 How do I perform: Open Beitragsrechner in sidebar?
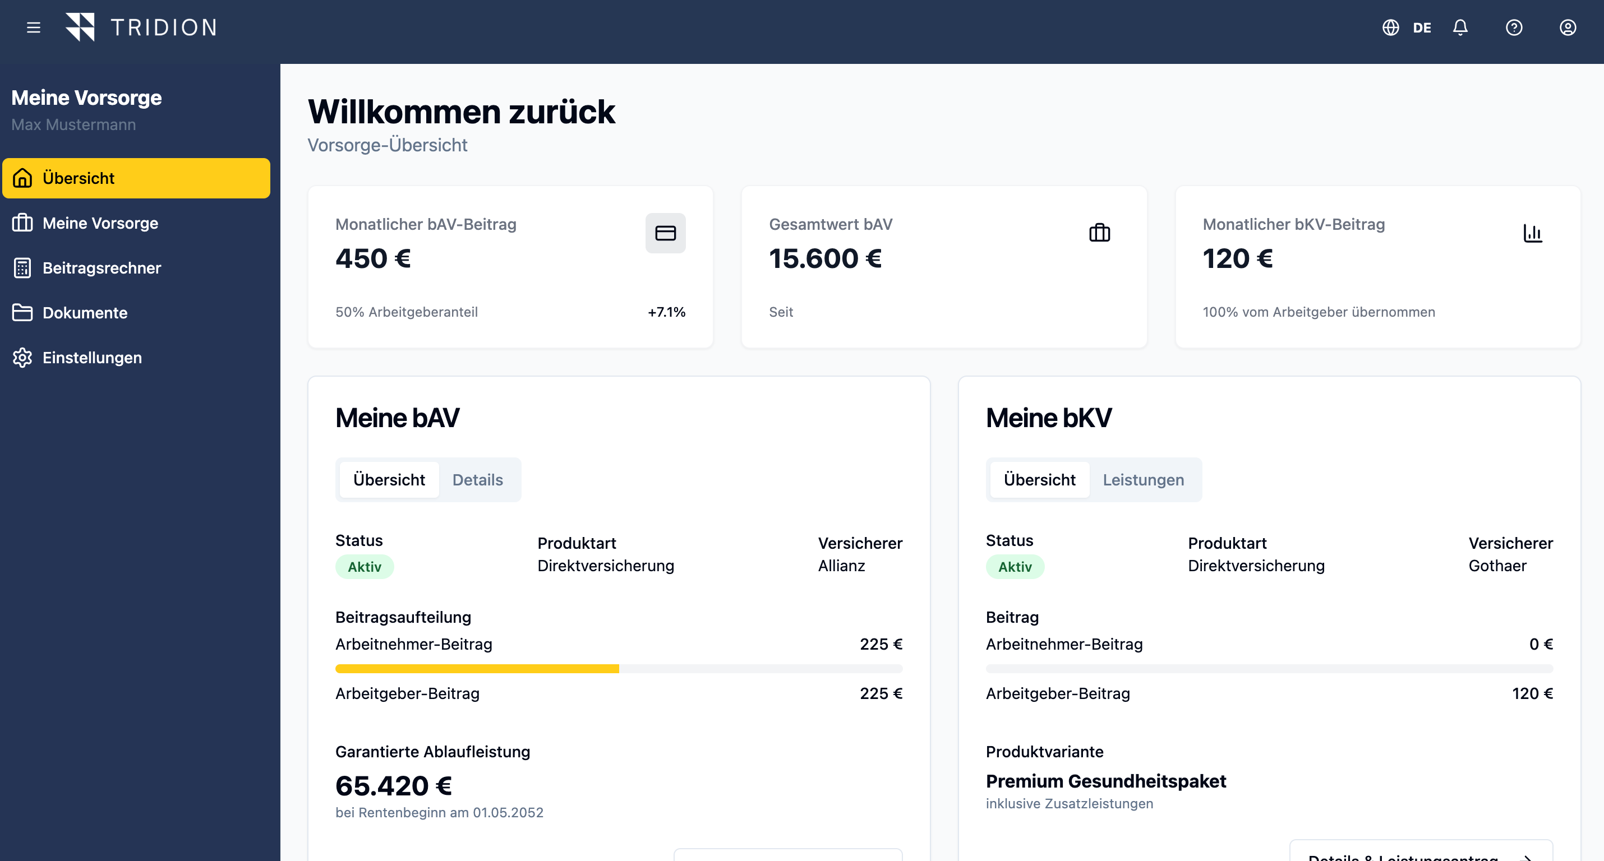(102, 268)
